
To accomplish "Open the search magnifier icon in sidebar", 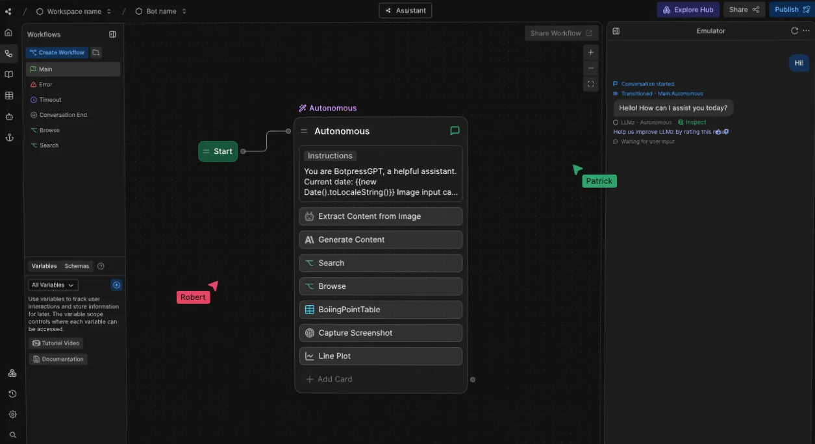I will pyautogui.click(x=12, y=435).
